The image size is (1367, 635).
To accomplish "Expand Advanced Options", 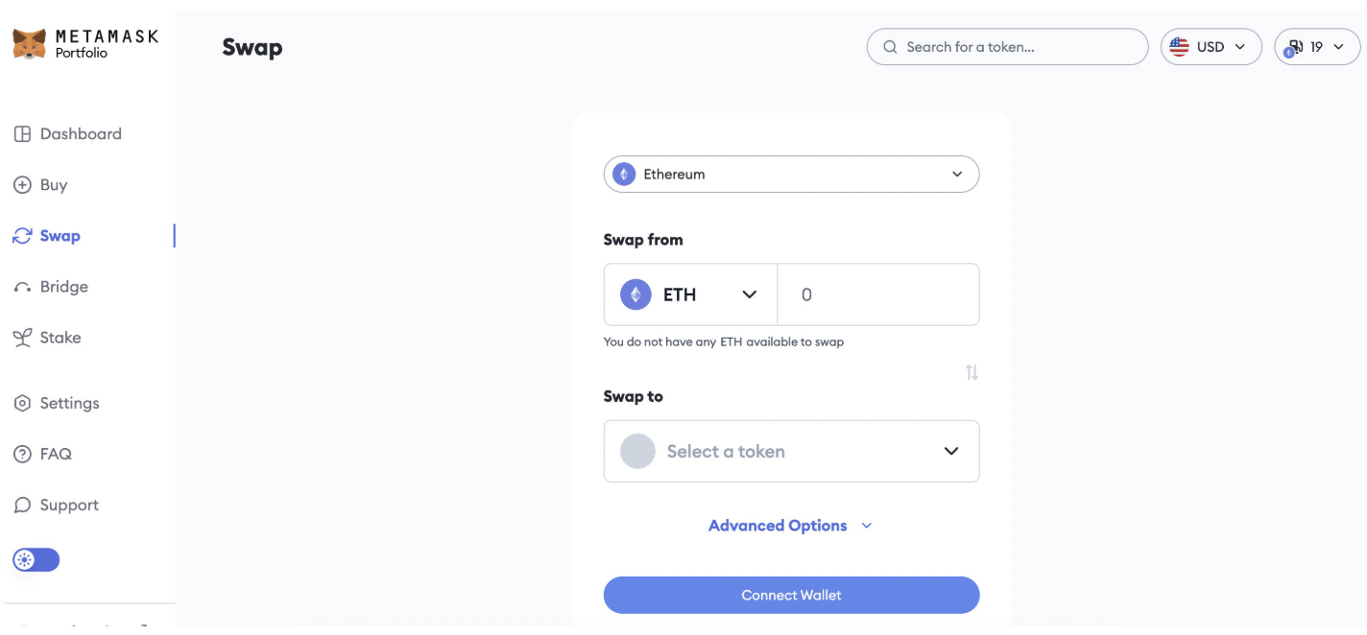I will coord(789,526).
